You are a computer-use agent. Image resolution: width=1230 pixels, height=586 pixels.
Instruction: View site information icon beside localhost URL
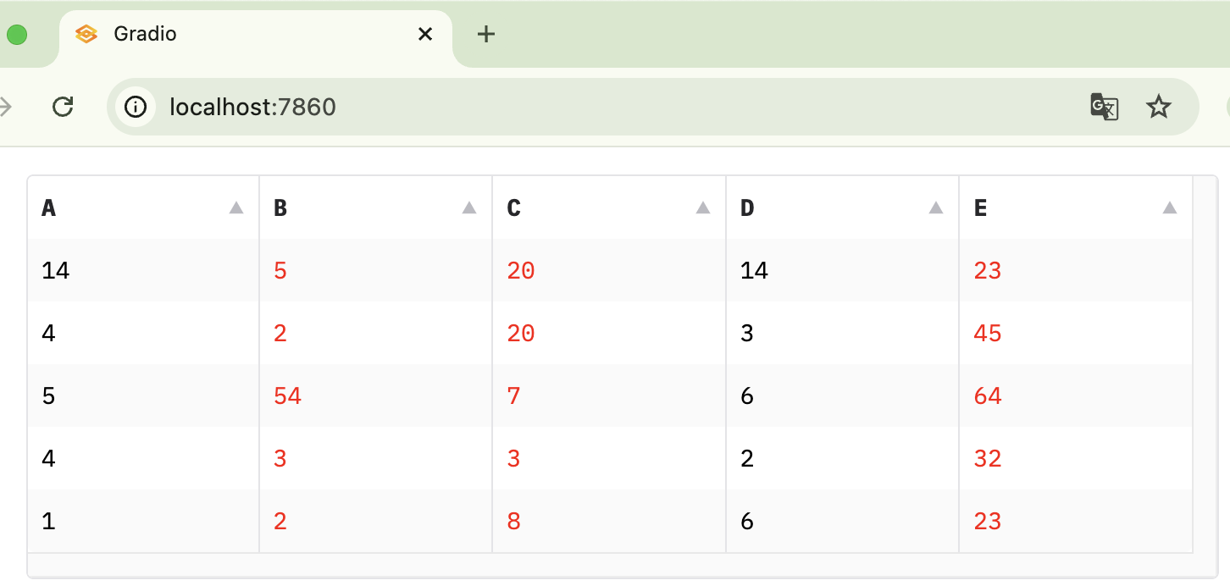click(136, 107)
